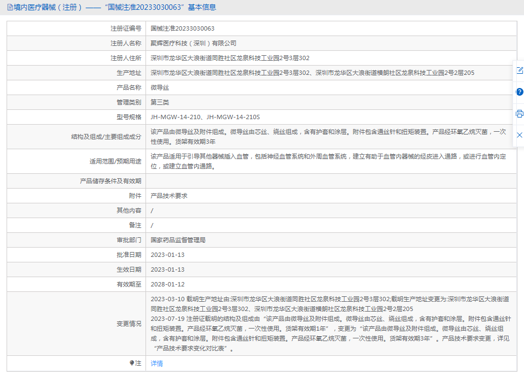Click approving department 国家药品监督管理局
Screen dimensions: 524x375
pyautogui.click(x=178, y=240)
